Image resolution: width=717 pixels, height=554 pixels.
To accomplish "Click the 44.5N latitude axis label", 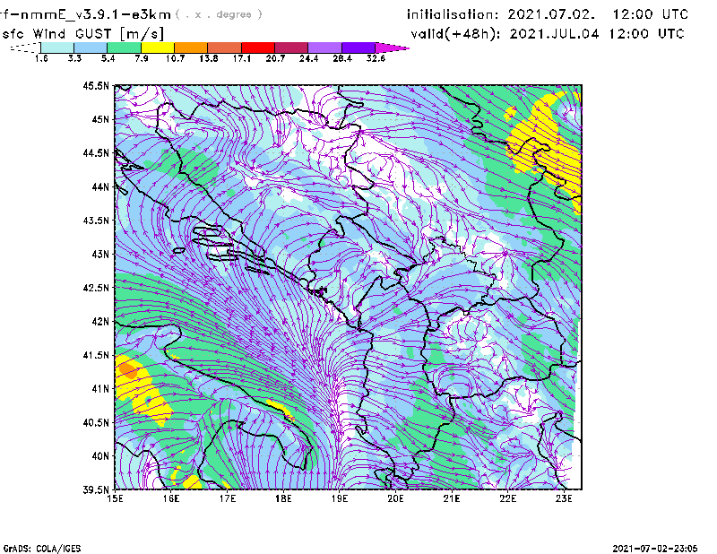I will pyautogui.click(x=96, y=152).
